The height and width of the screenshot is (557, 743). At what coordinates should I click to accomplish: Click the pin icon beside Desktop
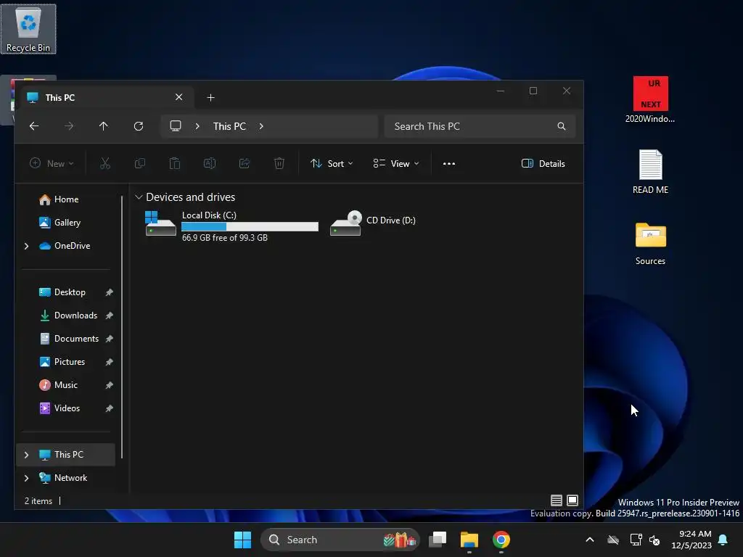point(109,292)
